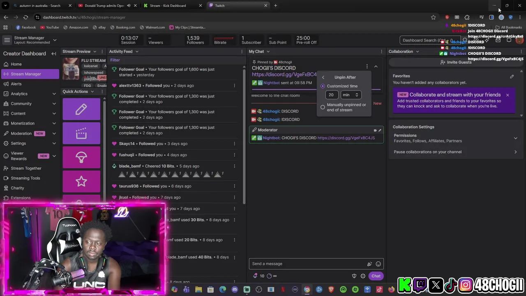Select the Customized time radio option

point(323,86)
